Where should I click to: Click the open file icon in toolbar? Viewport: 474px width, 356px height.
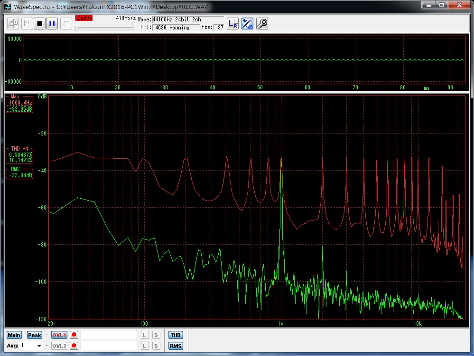pyautogui.click(x=13, y=23)
